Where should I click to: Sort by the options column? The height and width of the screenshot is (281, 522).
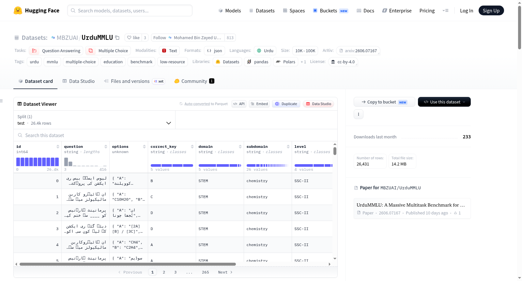(144, 147)
